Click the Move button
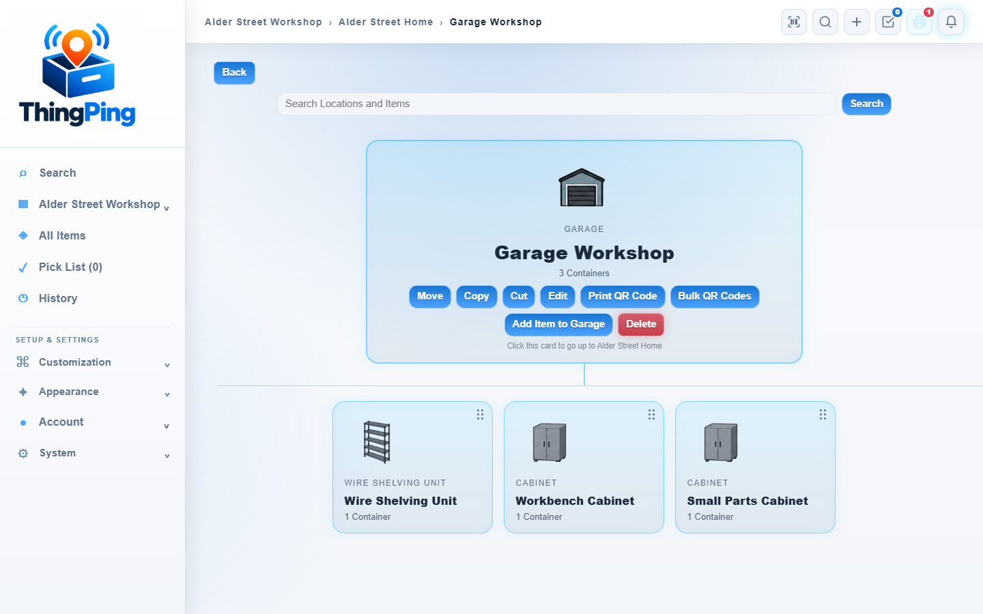Viewport: 983px width, 614px height. 430,296
